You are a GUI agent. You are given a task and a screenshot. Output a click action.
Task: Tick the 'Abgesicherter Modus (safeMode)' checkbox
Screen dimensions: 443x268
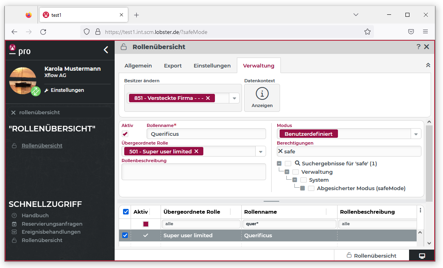pos(311,189)
